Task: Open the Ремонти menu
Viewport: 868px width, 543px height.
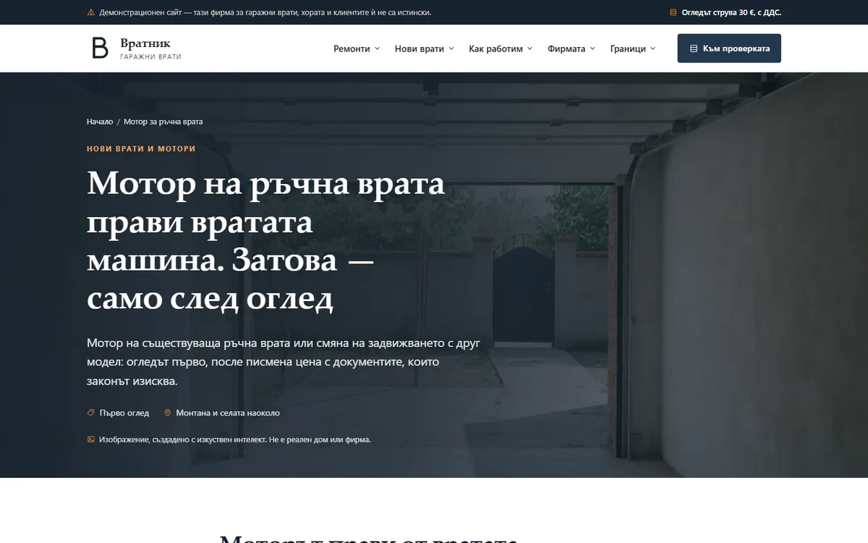Action: 357,49
